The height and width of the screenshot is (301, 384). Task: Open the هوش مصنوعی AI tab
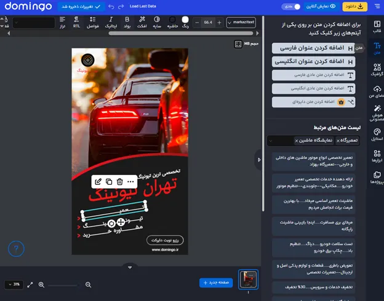377,113
